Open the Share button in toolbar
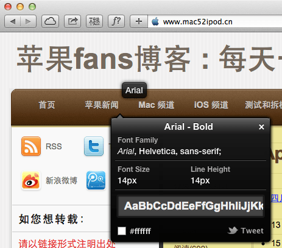This screenshot has width=282, height=248. 72,21
